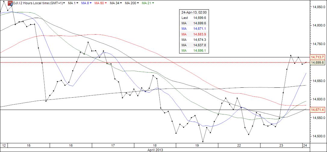Screen dimensions: 327x152
Task: Click date 18 on the time axis
Action: pyautogui.click(x=155, y=145)
